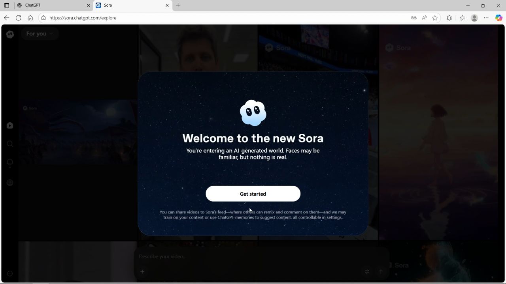Viewport: 506px width, 284px height.
Task: Click the "You can share videos to Sora's feed" notice
Action: coord(253,215)
